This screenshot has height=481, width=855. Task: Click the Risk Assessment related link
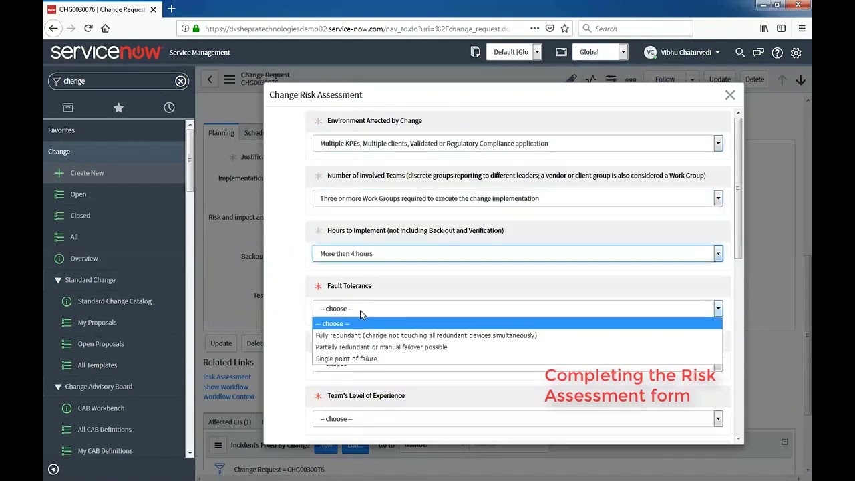[227, 377]
